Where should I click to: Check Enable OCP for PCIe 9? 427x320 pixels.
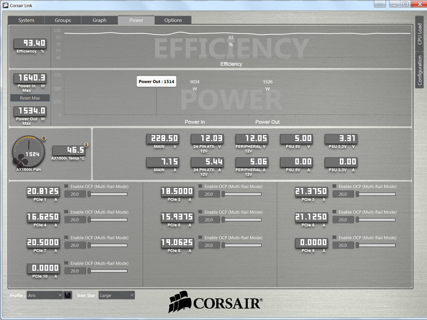pos(334,237)
